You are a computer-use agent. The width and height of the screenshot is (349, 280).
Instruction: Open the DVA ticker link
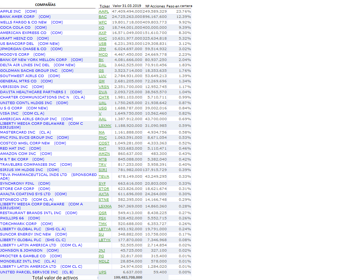tap(103, 92)
